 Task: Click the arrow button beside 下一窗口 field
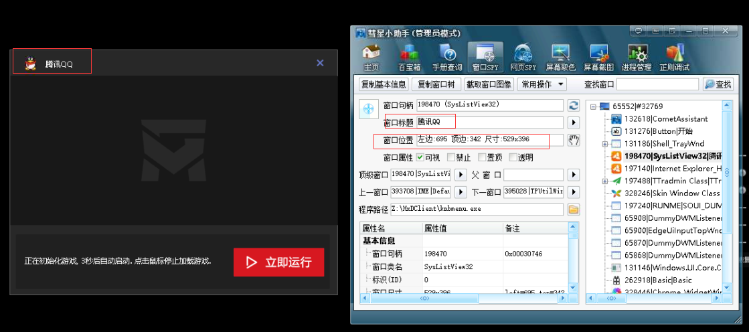[x=573, y=192]
